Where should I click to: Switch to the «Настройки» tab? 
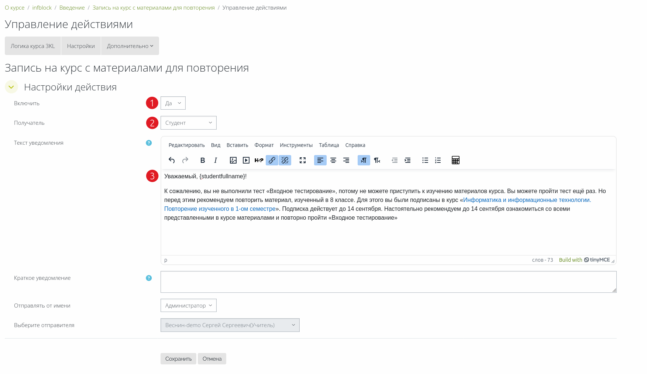81,46
